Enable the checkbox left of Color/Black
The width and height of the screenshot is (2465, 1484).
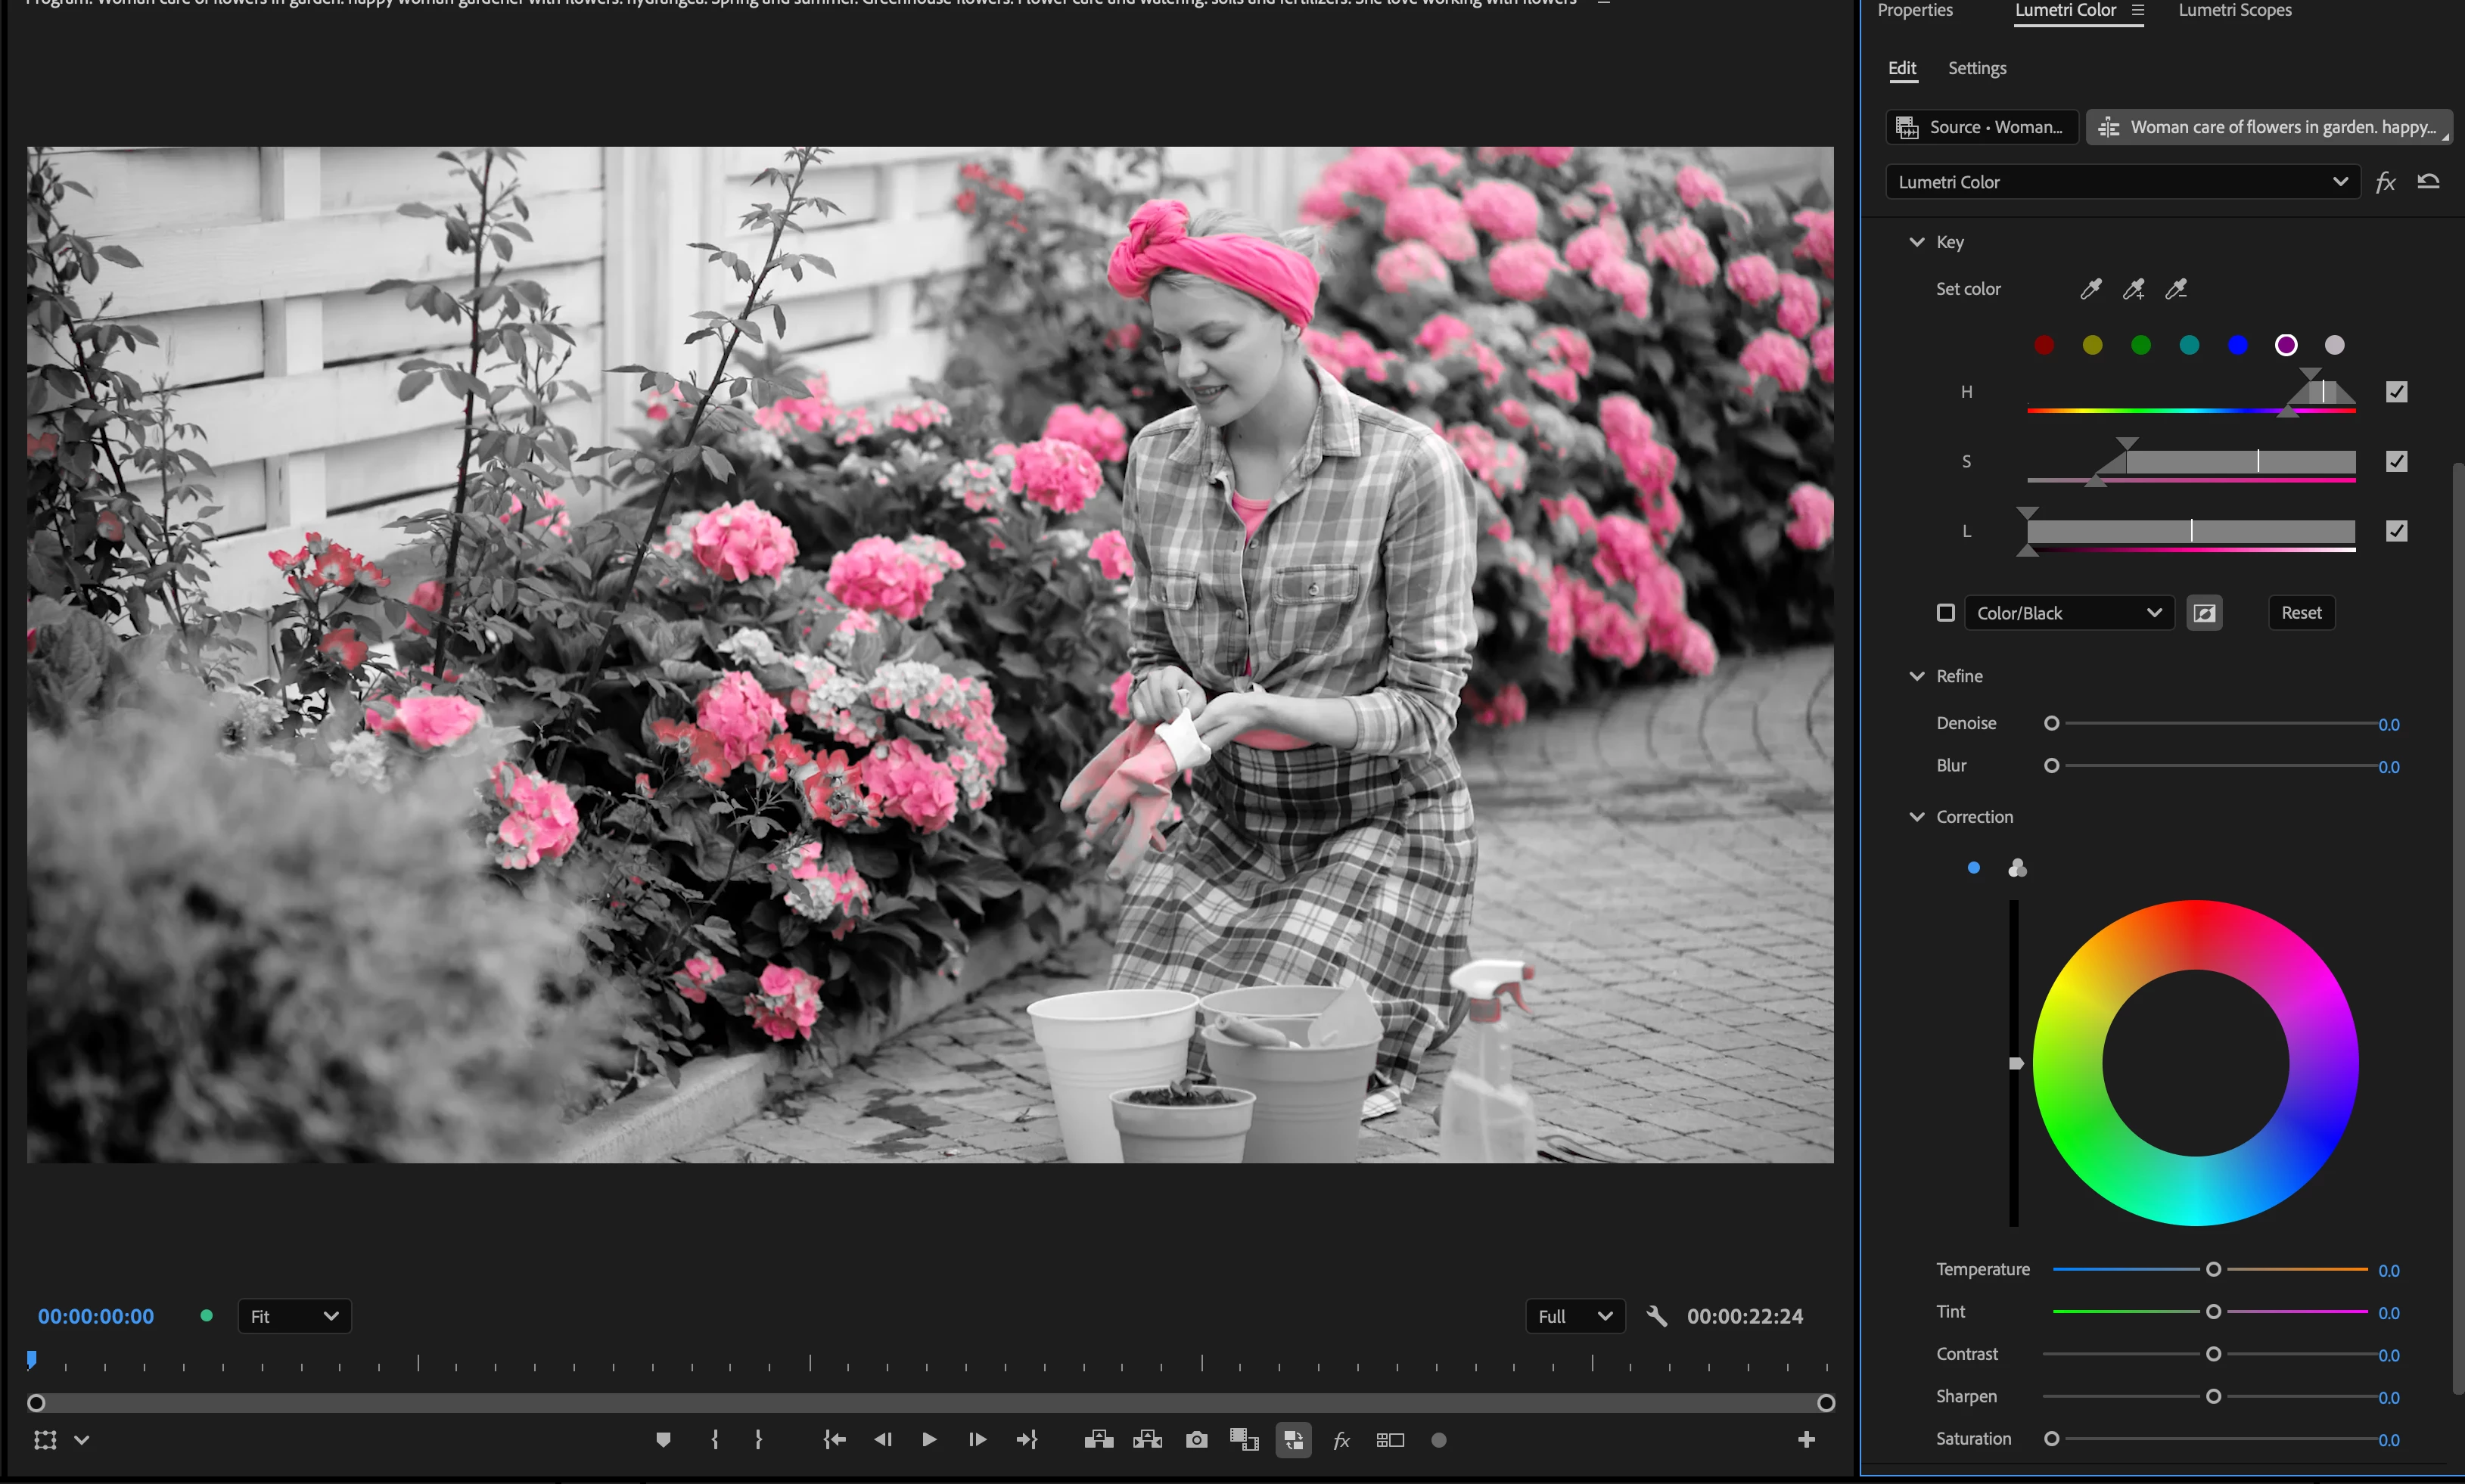[1945, 613]
